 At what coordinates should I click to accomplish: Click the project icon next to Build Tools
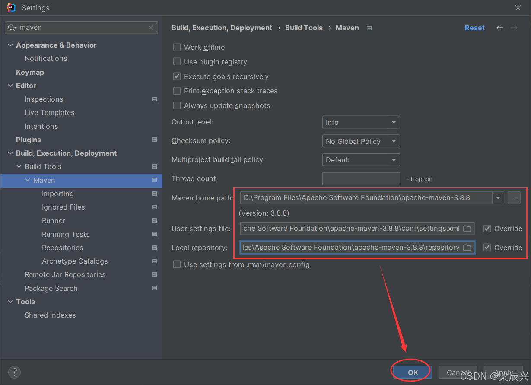click(154, 166)
